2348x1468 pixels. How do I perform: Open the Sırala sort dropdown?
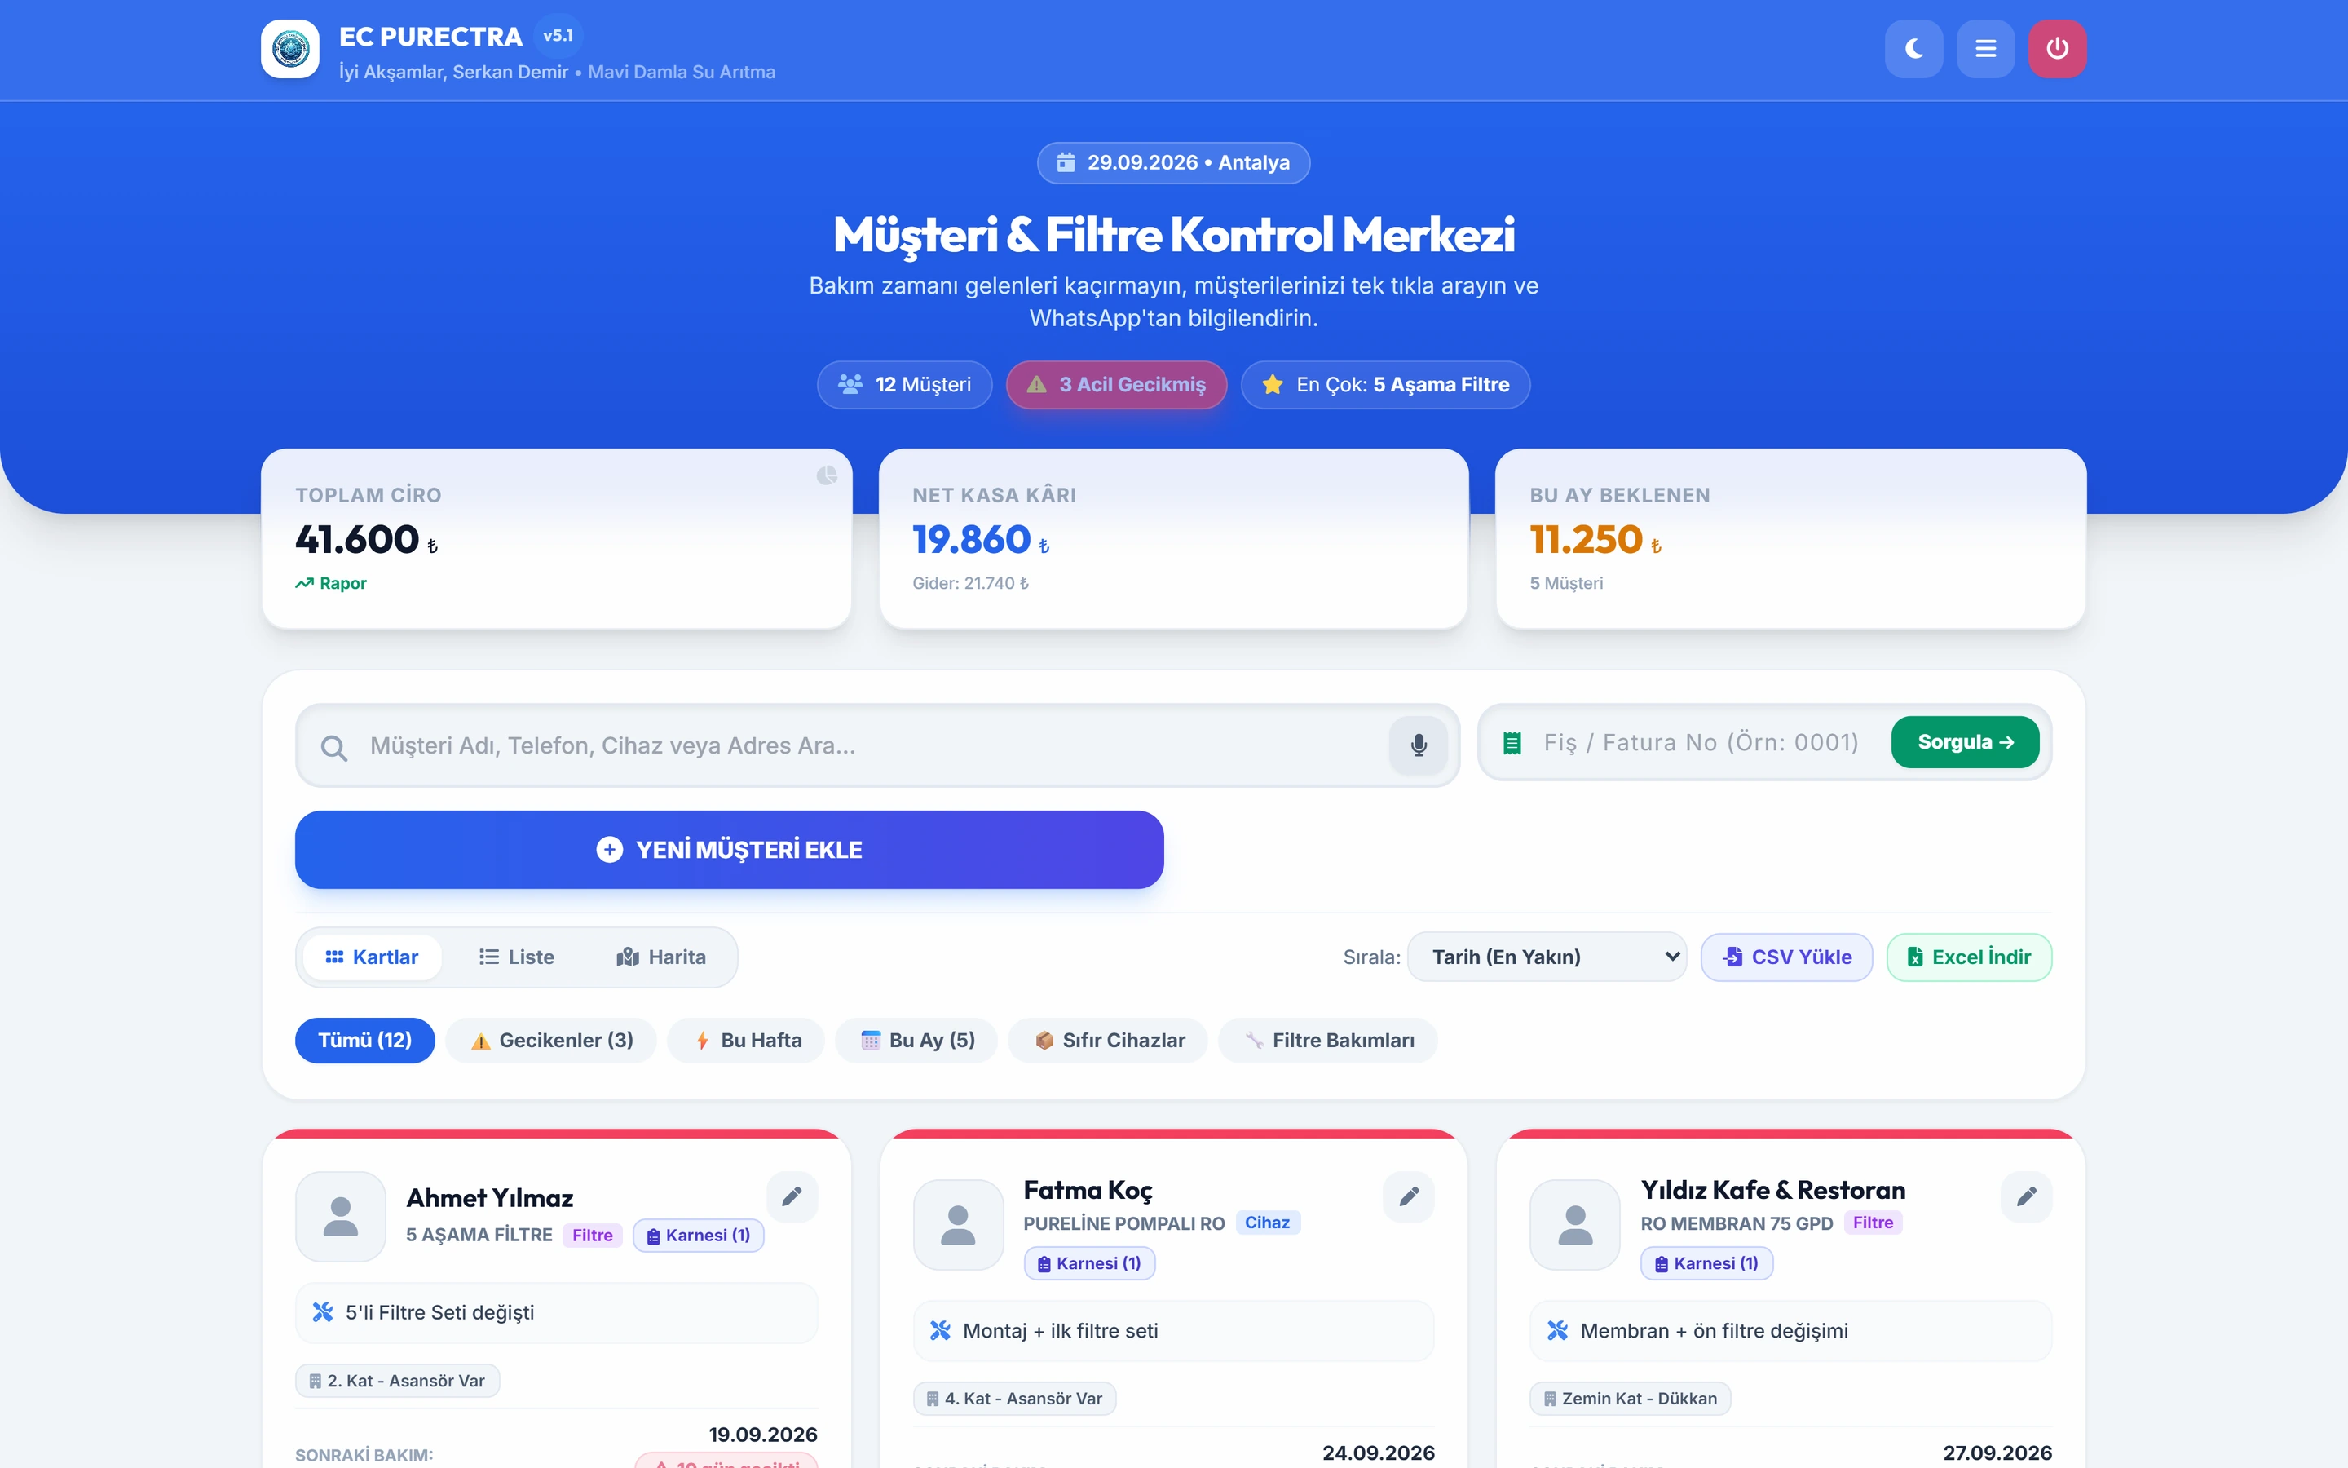pyautogui.click(x=1547, y=957)
